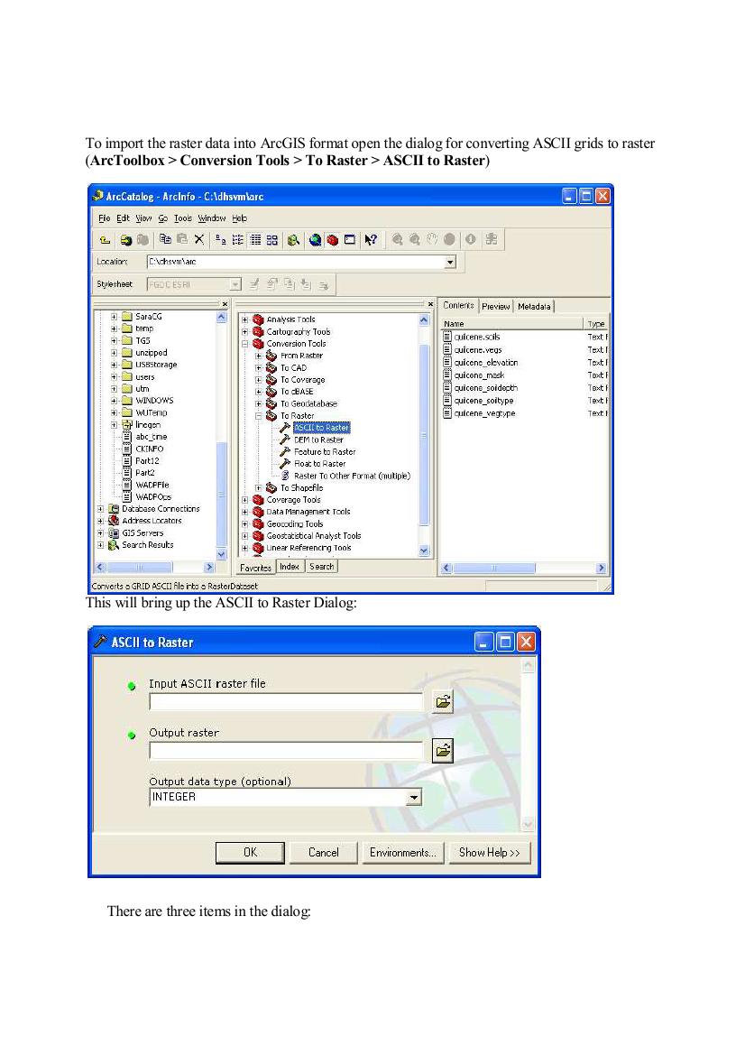Click the Database Connections icon in catalog tree
The height and width of the screenshot is (1055, 745).
tap(114, 509)
